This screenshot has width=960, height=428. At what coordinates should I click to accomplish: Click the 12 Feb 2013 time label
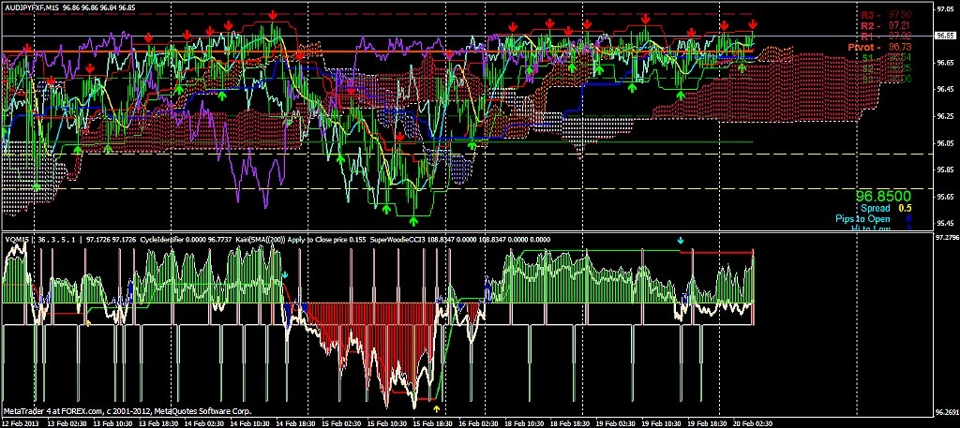point(19,423)
